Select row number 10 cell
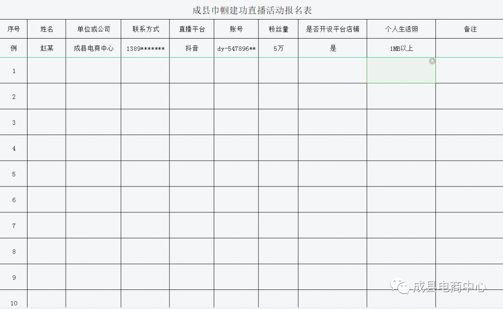 14,300
